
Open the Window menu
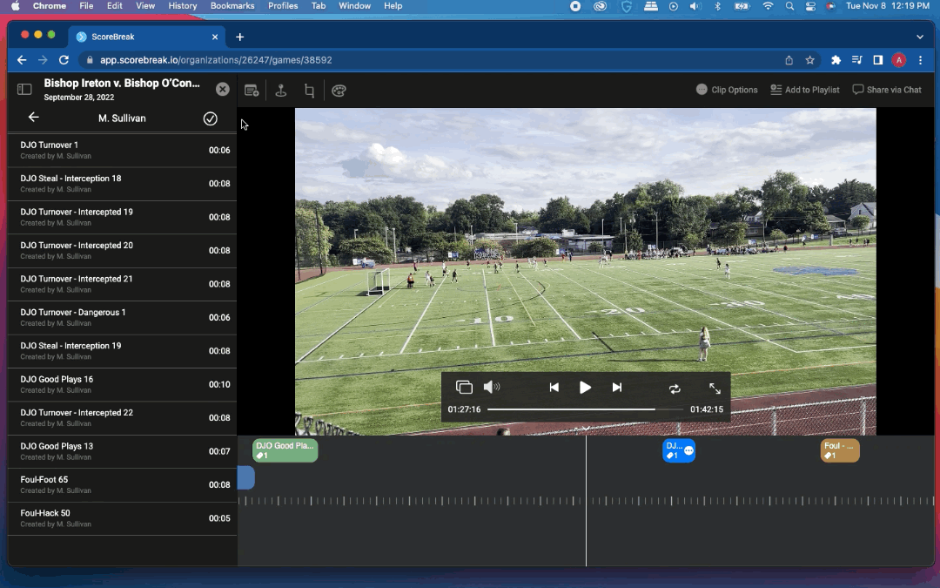click(355, 6)
